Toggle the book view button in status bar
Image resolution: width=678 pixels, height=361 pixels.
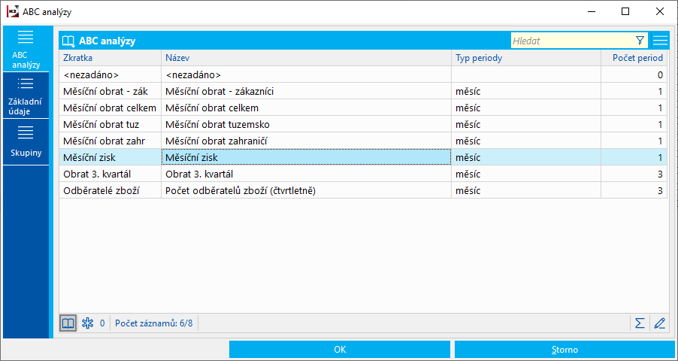(x=68, y=323)
